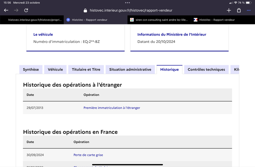Screen dimensions: 255x167
Task: Open the browser three-dot menu
Action: tap(249, 10)
